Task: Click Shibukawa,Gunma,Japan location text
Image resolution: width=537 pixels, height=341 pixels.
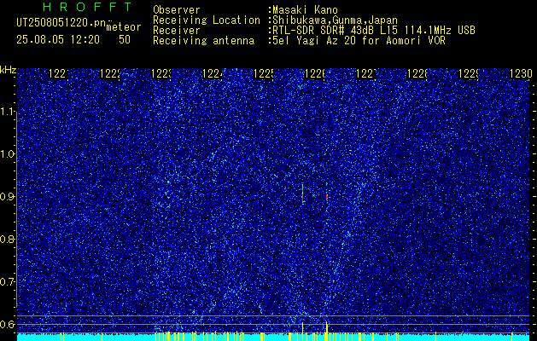Action: coord(335,20)
